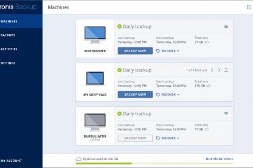Click the 135 GB total size value

[200, 86]
